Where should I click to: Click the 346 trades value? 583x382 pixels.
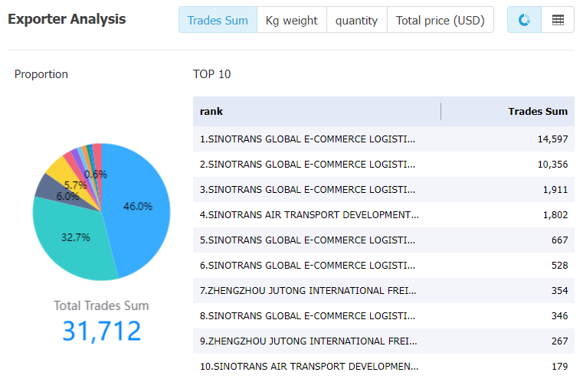click(x=559, y=316)
